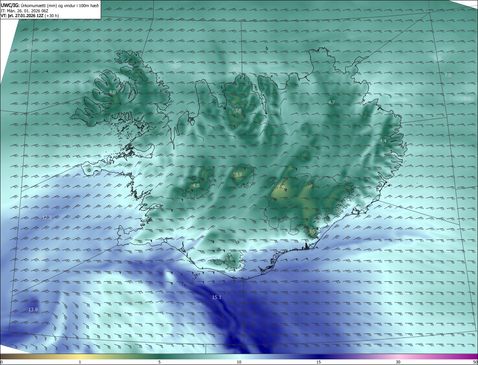Click the 12.3 value label on the map
Image resolution: width=478 pixels, height=365 pixels.
coord(47,217)
